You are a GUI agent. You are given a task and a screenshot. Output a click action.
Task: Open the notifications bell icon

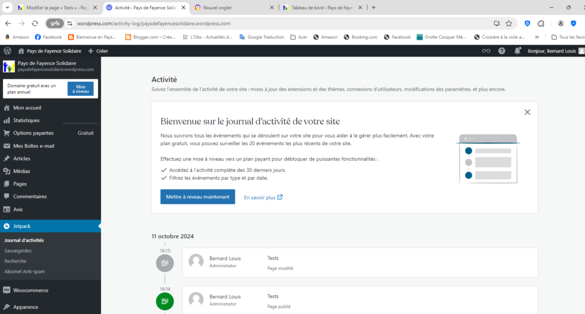pos(518,51)
